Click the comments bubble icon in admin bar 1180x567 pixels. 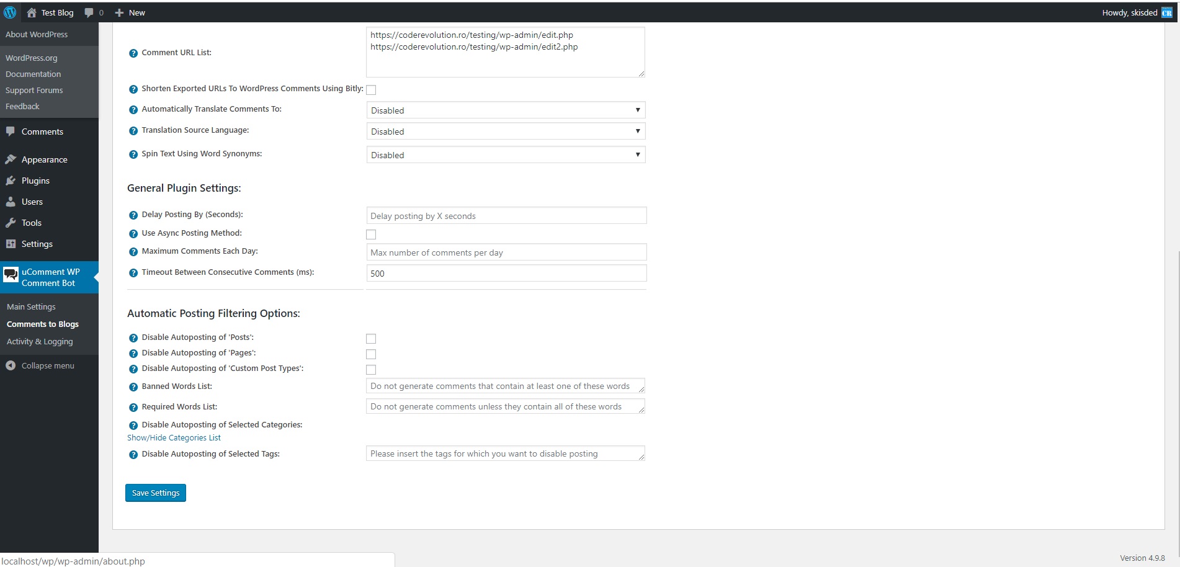point(89,12)
